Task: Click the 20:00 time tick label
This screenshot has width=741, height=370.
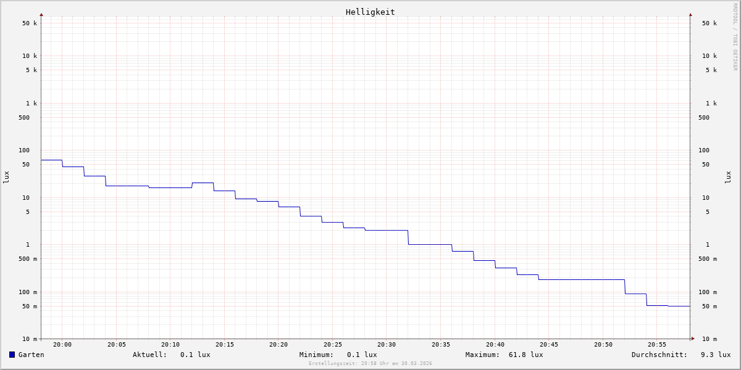Action: pos(62,345)
